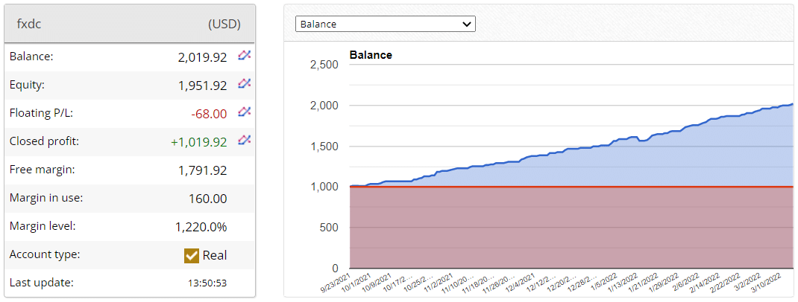798x302 pixels.
Task: Click the 2,500 y-axis label
Action: tap(324, 65)
